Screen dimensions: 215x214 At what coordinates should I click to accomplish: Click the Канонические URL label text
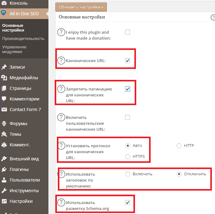[86, 61]
